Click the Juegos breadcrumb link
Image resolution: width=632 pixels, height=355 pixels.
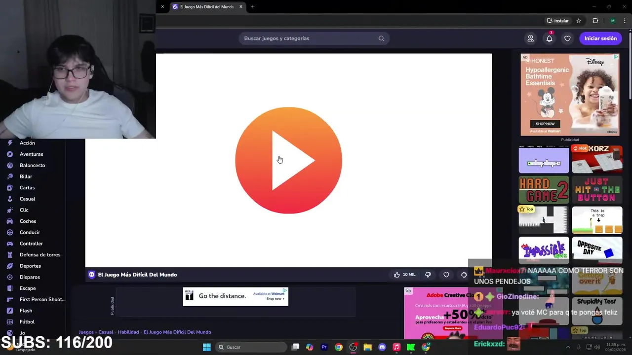(86, 332)
